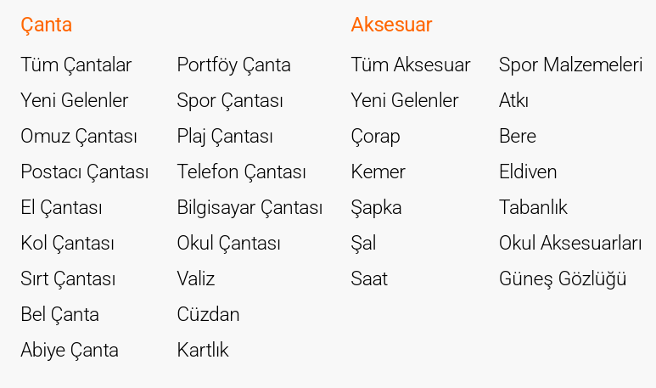Image resolution: width=656 pixels, height=388 pixels.
Task: Select Portföy Çanta link
Action: [233, 65]
